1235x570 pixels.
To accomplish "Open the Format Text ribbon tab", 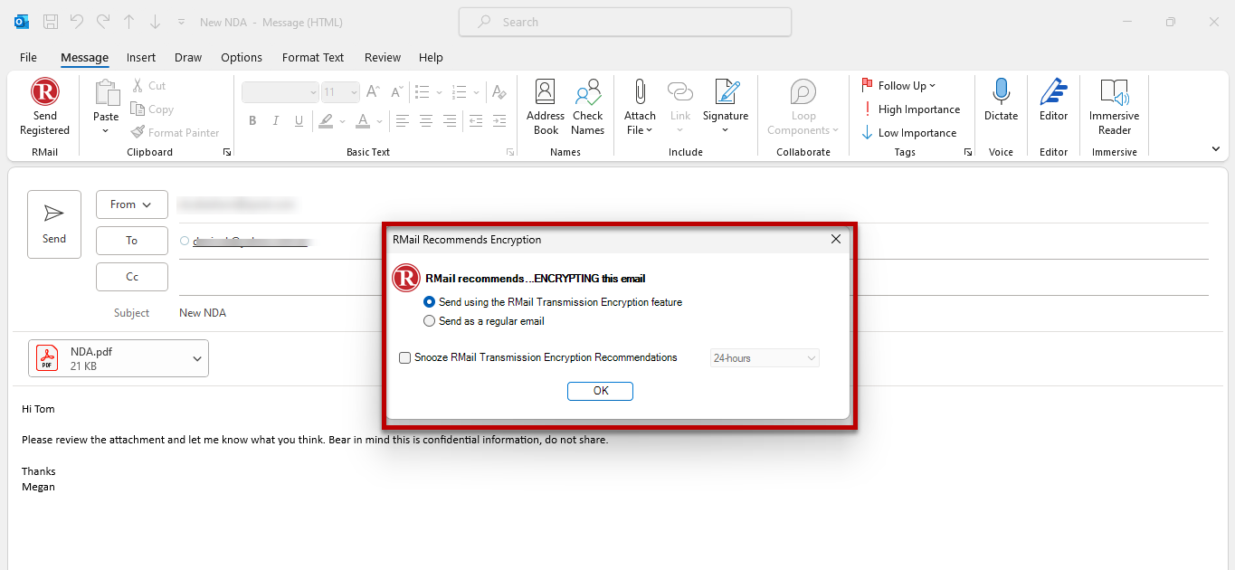I will point(312,57).
